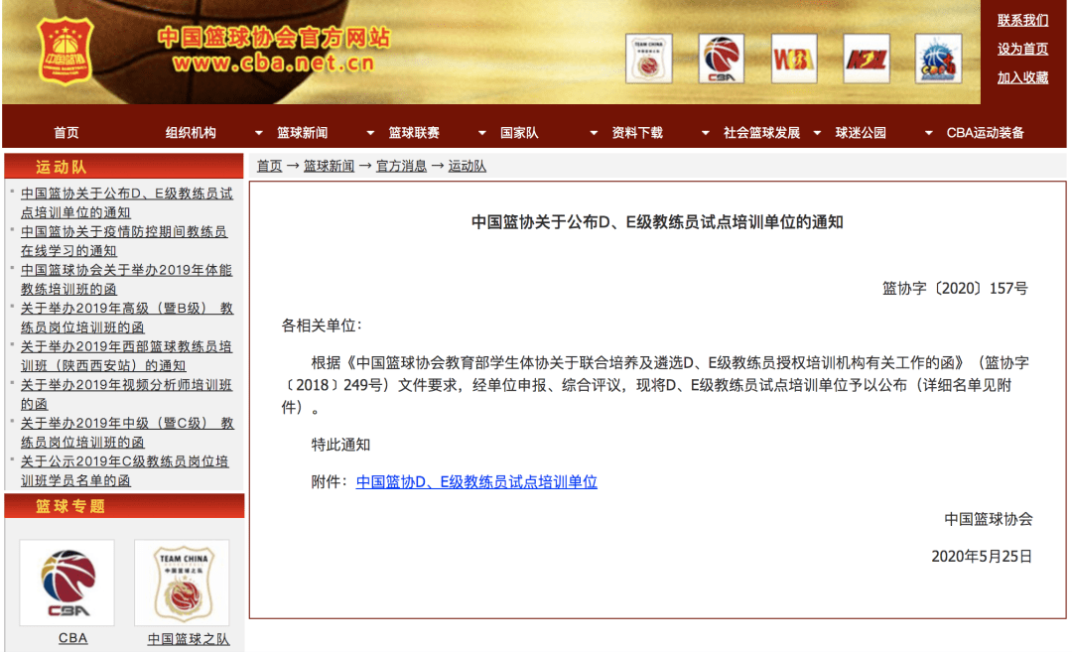Expand the 篮球联赛 dropdown arrow in the nav bar
This screenshot has height=652, width=1072.
(x=482, y=133)
